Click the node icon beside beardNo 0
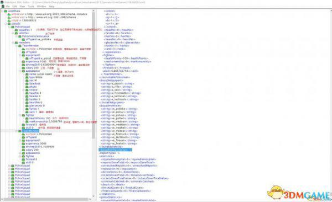332x202 pixels. tap(27, 103)
